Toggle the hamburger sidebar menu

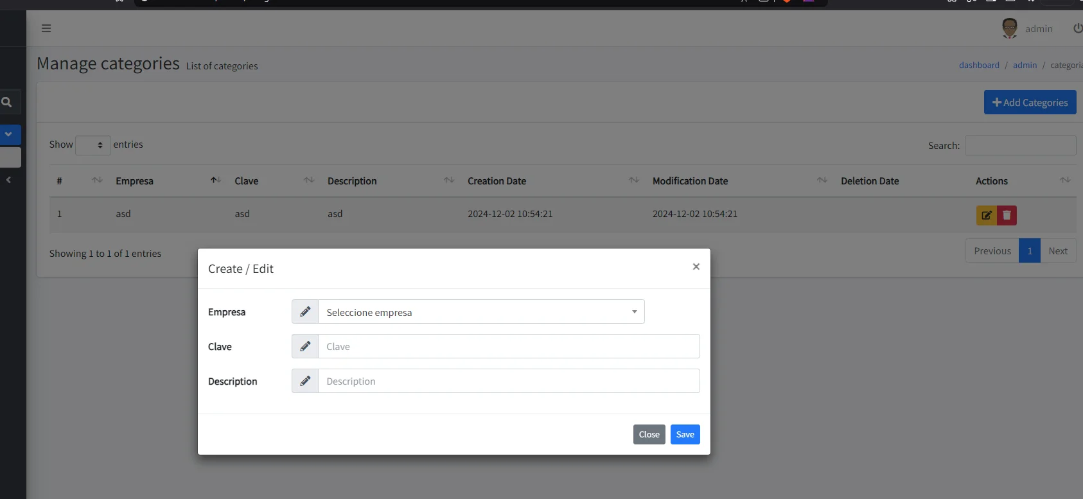pos(46,28)
